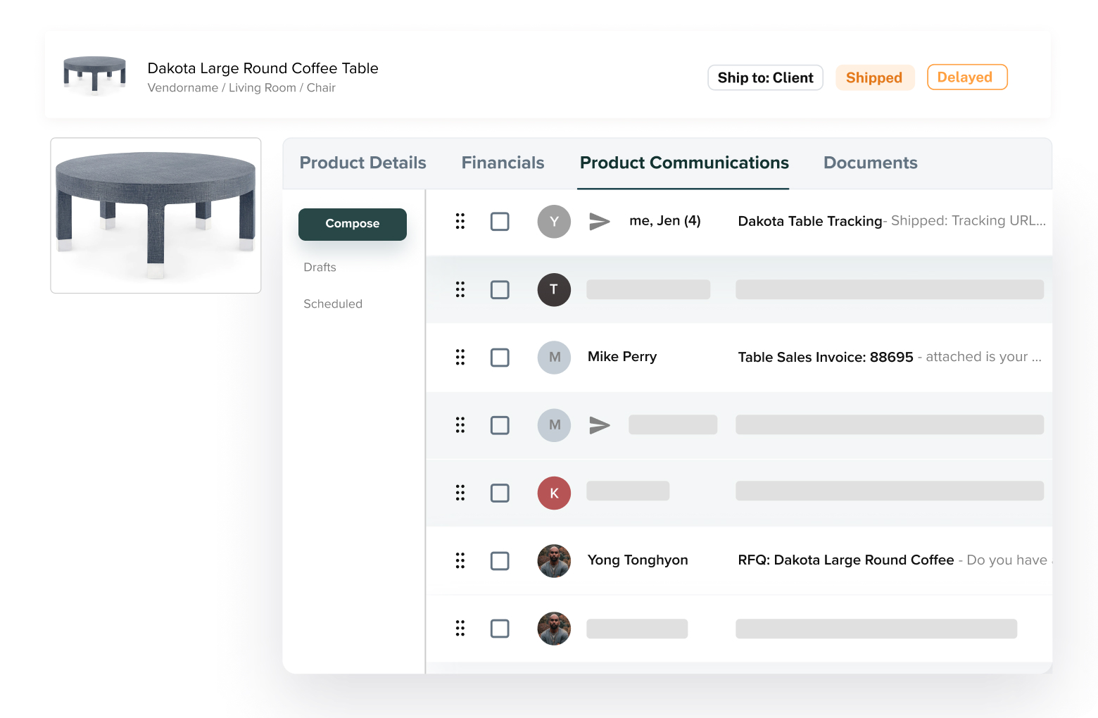1098x718 pixels.
Task: Click the dark T avatar in the second row
Action: coord(554,289)
